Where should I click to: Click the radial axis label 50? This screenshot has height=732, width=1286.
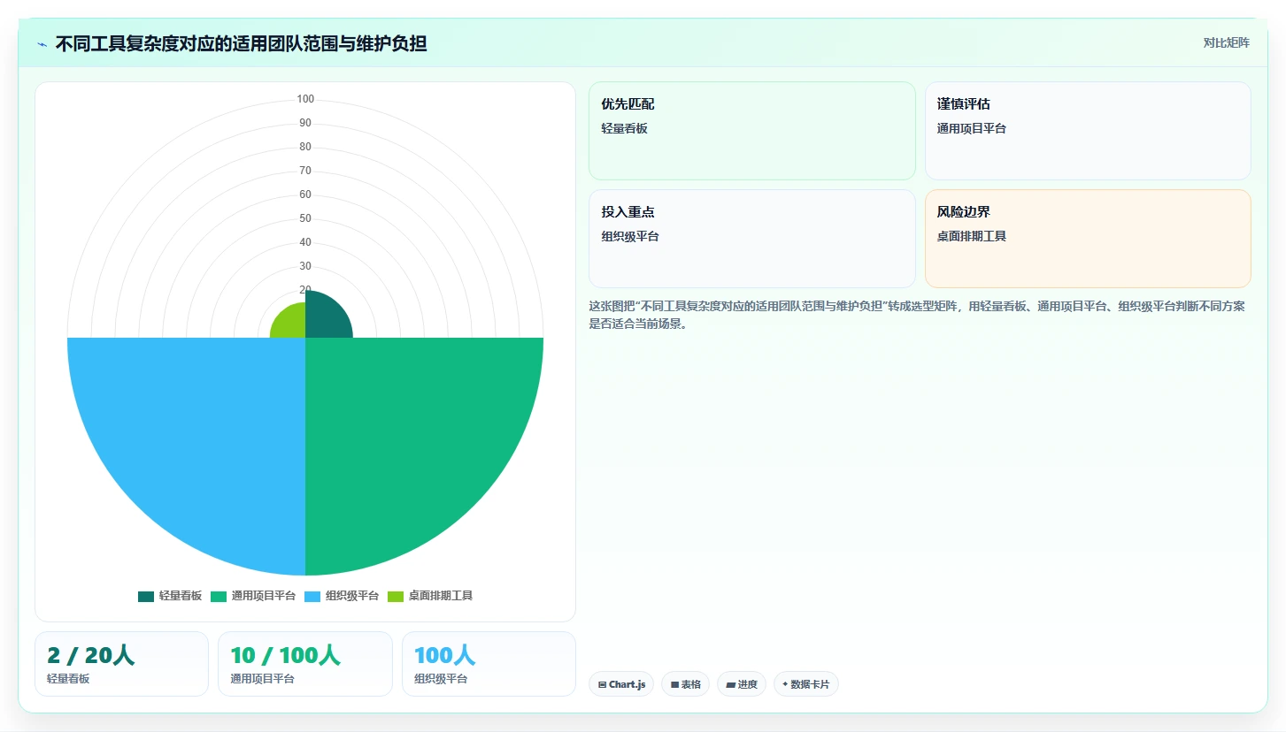(305, 218)
